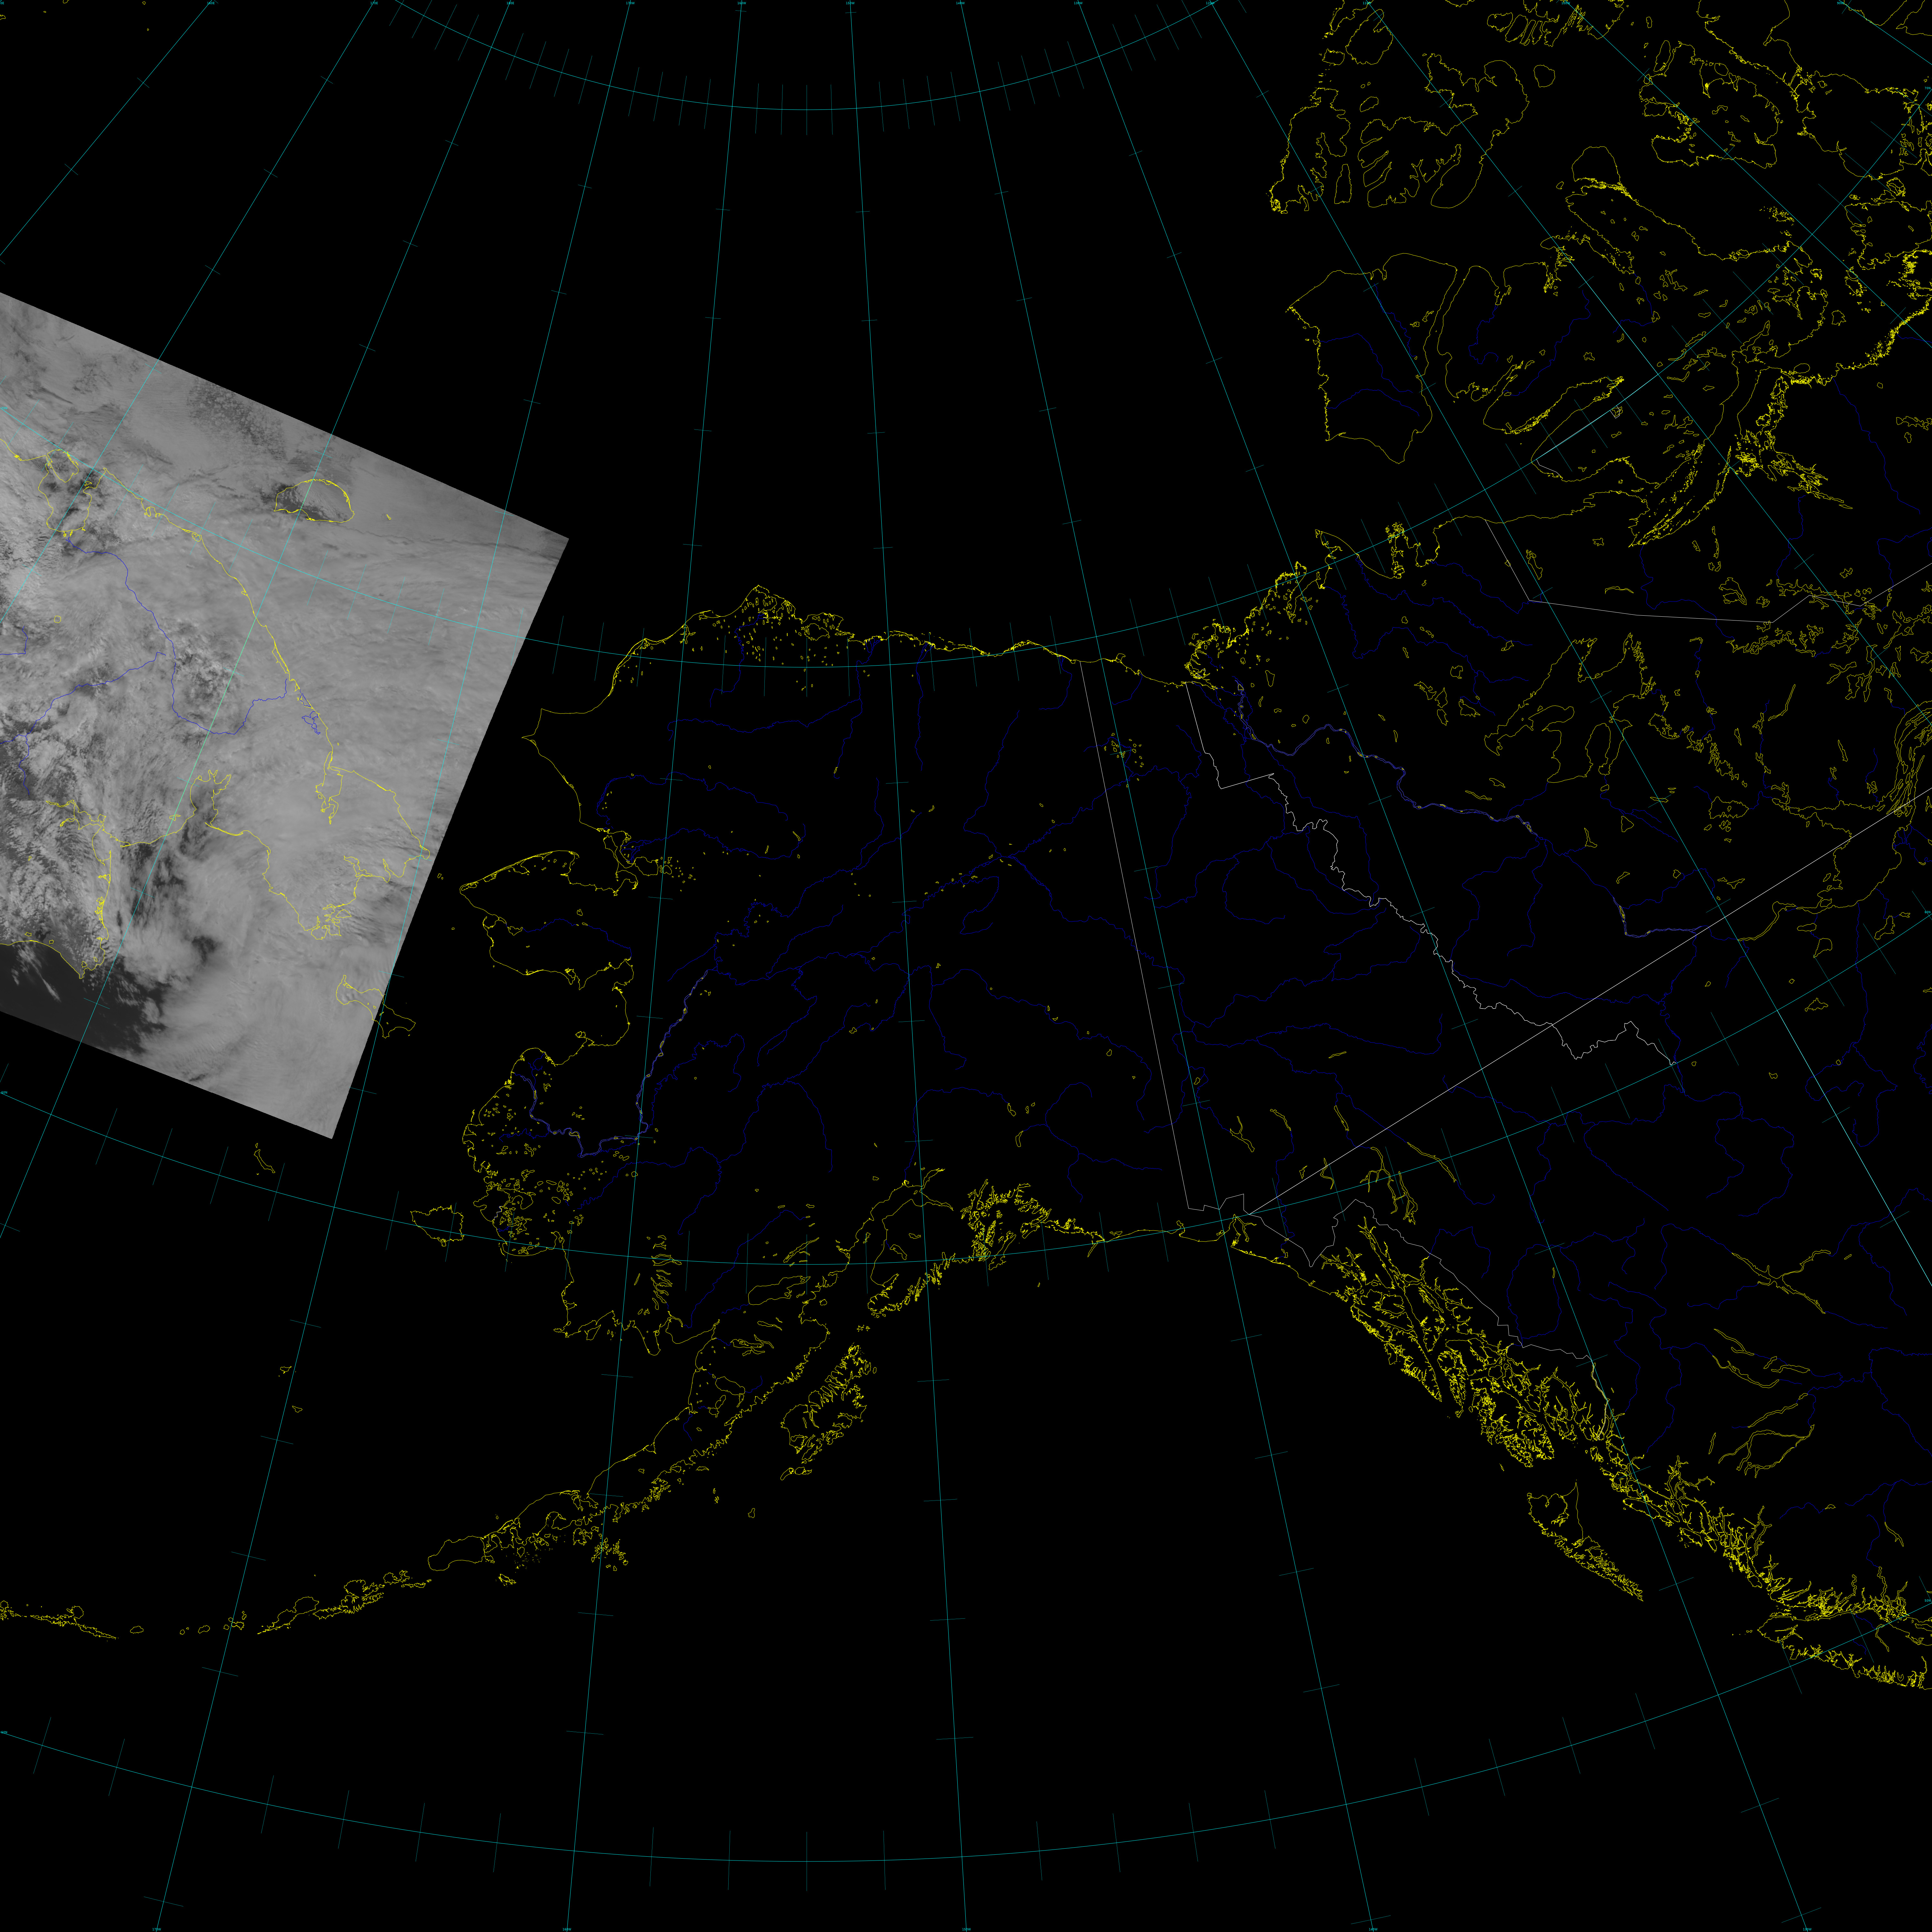Click the 160E longitude label
The image size is (1932, 1932).
[x=211, y=3]
